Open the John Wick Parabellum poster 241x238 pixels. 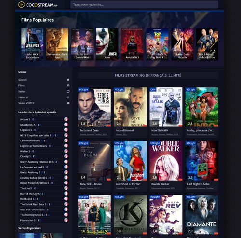(x=32, y=44)
